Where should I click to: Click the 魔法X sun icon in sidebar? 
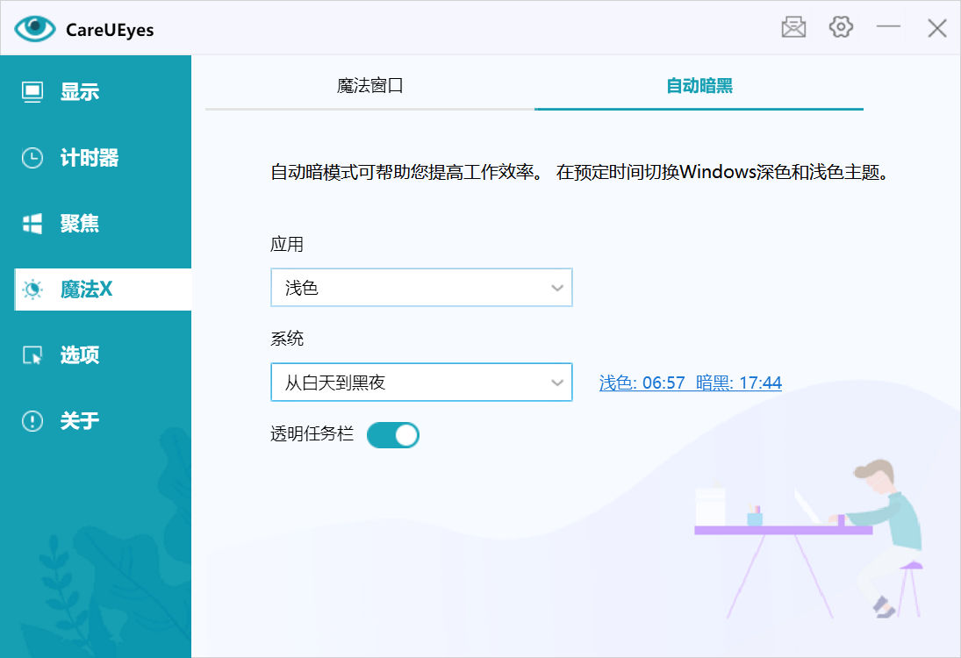pos(32,289)
